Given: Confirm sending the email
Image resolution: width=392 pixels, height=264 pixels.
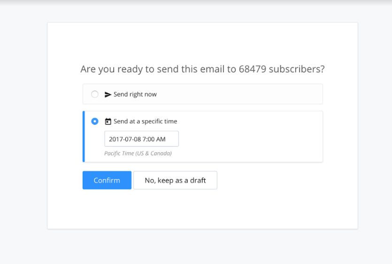Looking at the screenshot, I should [107, 180].
